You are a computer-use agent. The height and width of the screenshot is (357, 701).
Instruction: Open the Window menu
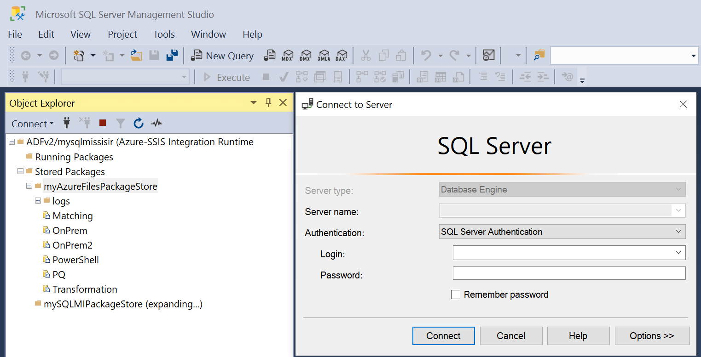(x=208, y=34)
